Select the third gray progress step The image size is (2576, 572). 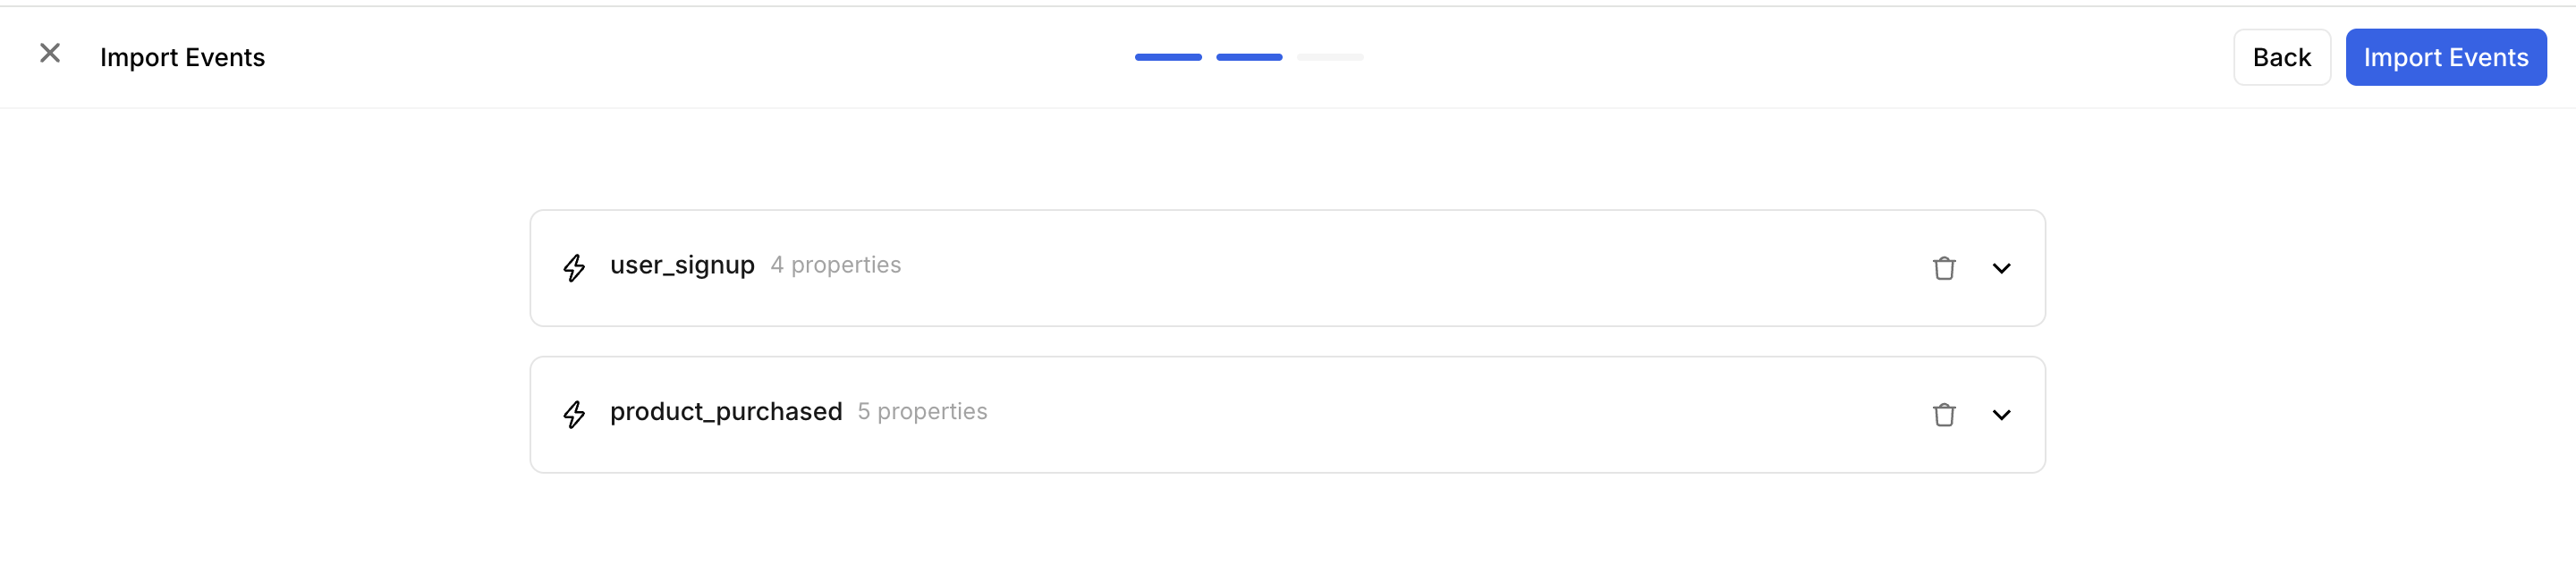click(1329, 57)
